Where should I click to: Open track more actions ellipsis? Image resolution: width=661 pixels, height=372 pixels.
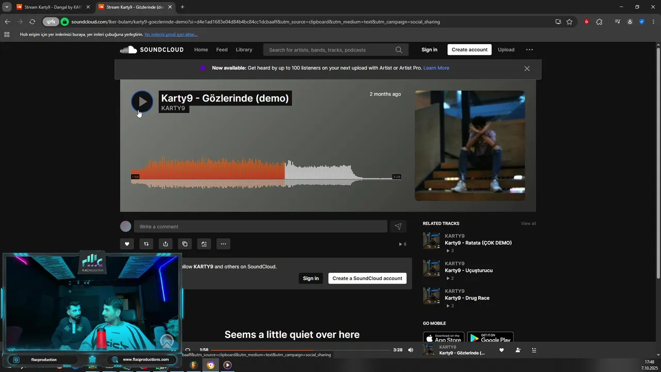point(223,244)
